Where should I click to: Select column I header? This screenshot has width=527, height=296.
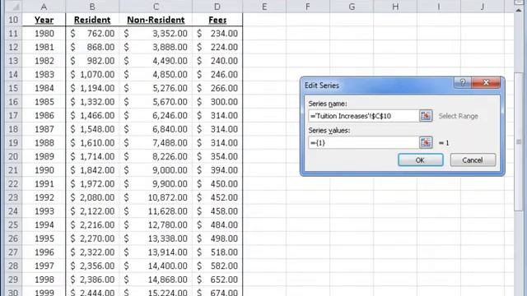tap(439, 7)
